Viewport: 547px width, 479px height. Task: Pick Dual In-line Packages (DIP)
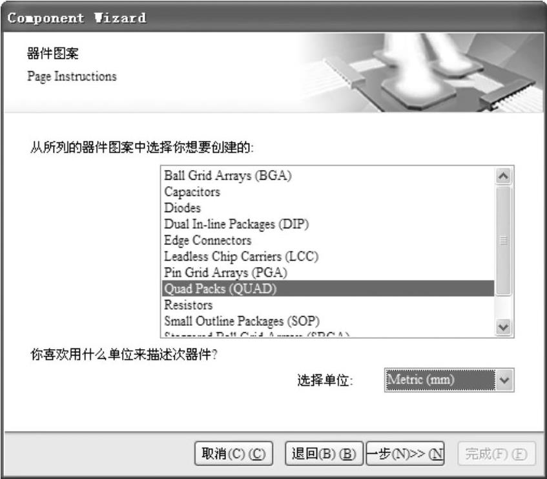328,224
